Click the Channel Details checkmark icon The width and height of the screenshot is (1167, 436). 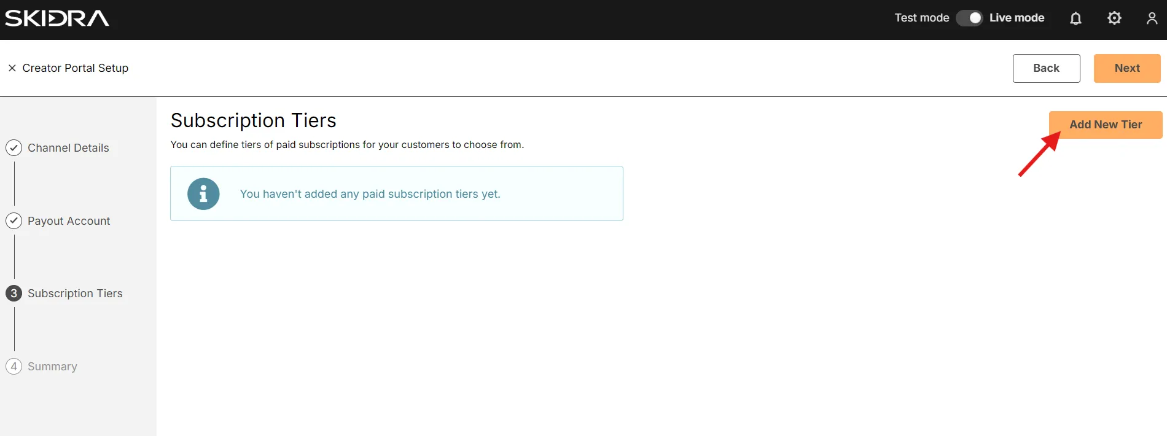[x=14, y=148]
